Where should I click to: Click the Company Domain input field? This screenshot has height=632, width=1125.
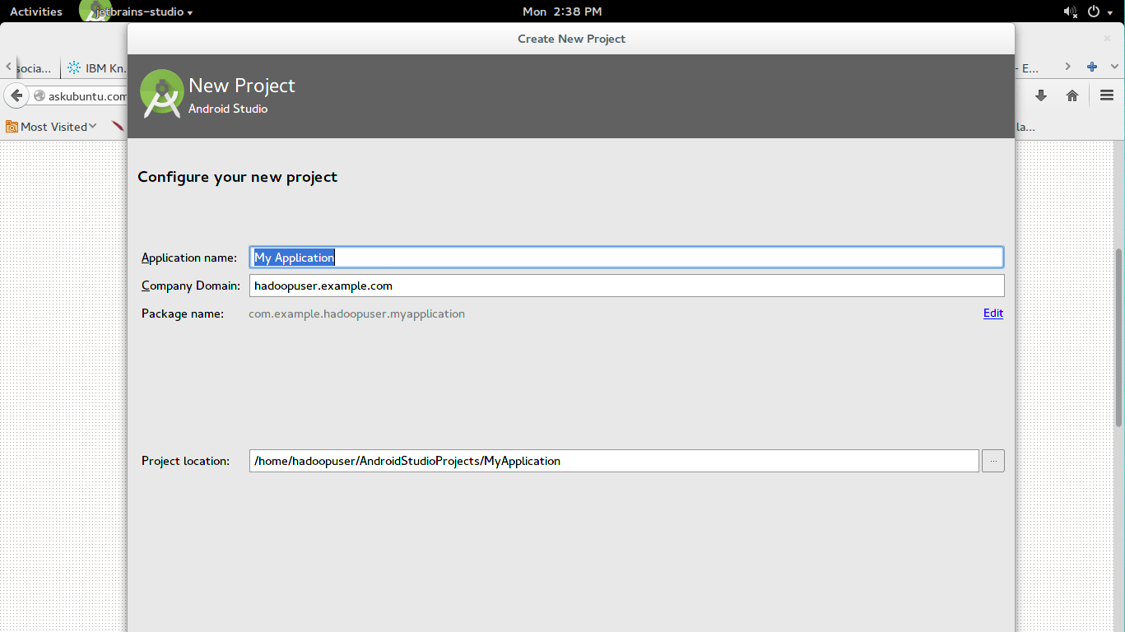coord(626,286)
